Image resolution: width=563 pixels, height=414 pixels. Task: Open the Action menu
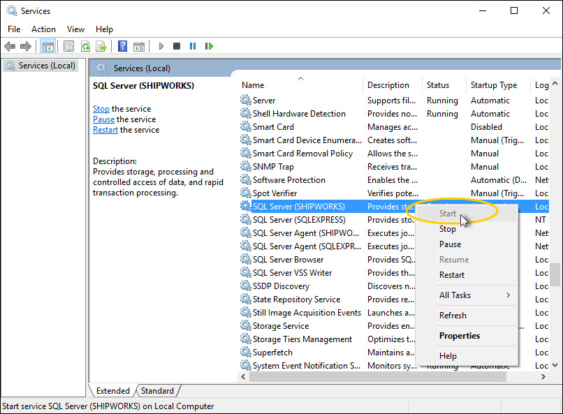click(x=43, y=29)
